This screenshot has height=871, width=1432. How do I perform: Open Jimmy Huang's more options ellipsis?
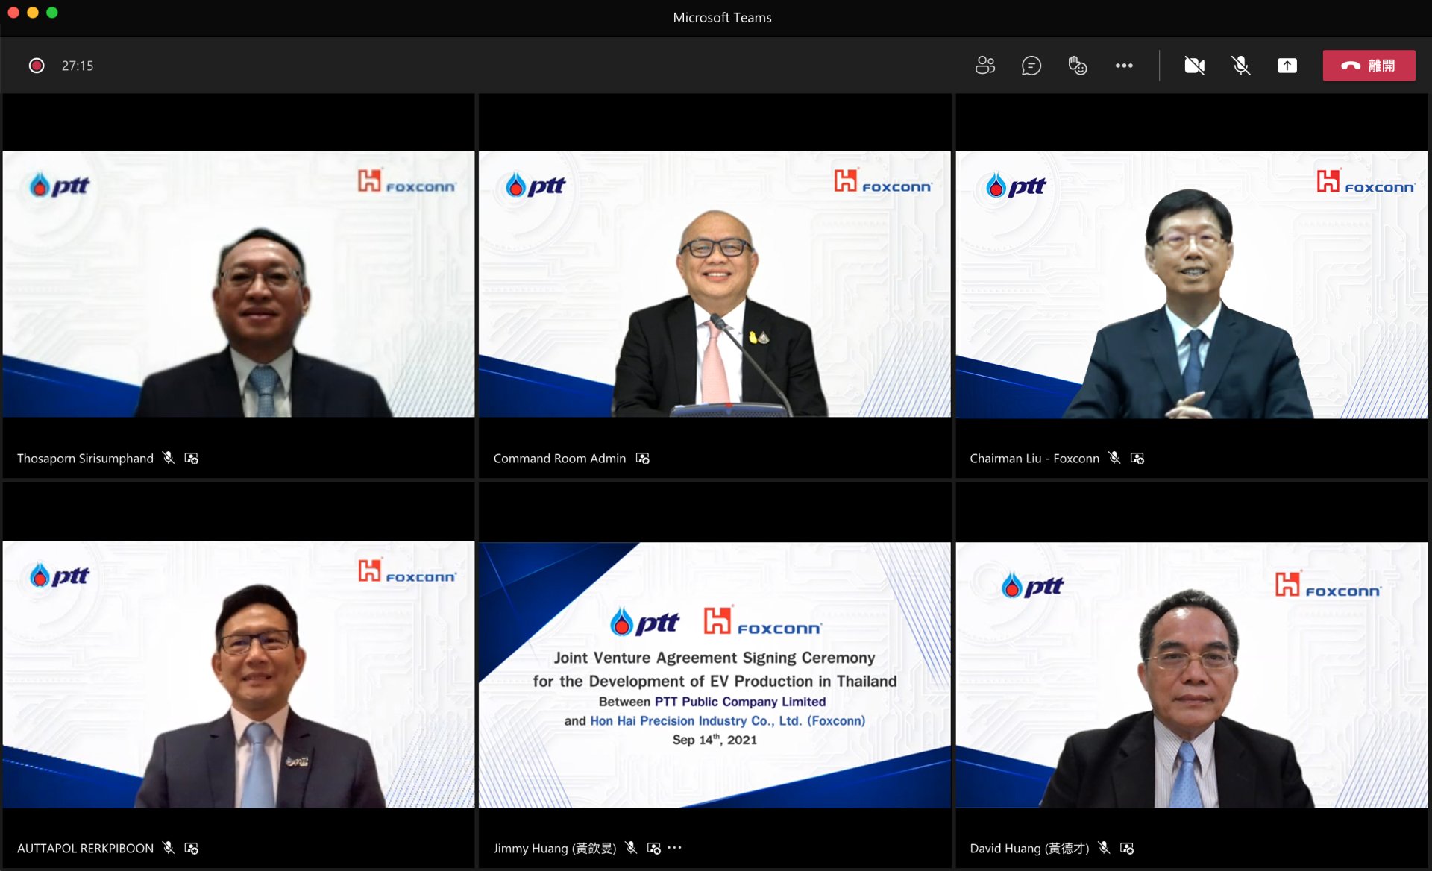[675, 848]
